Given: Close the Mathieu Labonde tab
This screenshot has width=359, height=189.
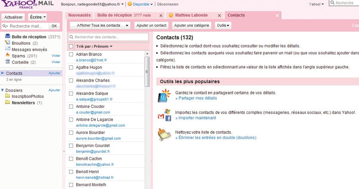Looking at the screenshot, I should coord(219,16).
